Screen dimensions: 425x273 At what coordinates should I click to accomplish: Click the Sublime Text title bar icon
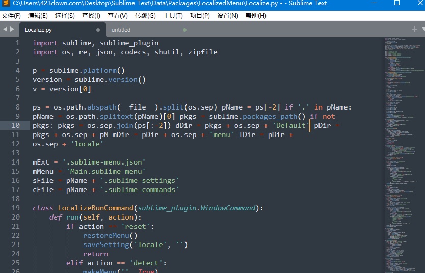coord(6,3)
